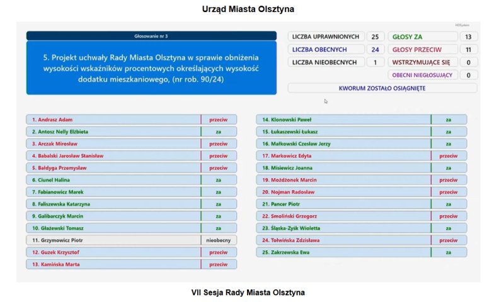Select row '6. Ciunel Halina'
494x302 pixels.
pyautogui.click(x=131, y=180)
